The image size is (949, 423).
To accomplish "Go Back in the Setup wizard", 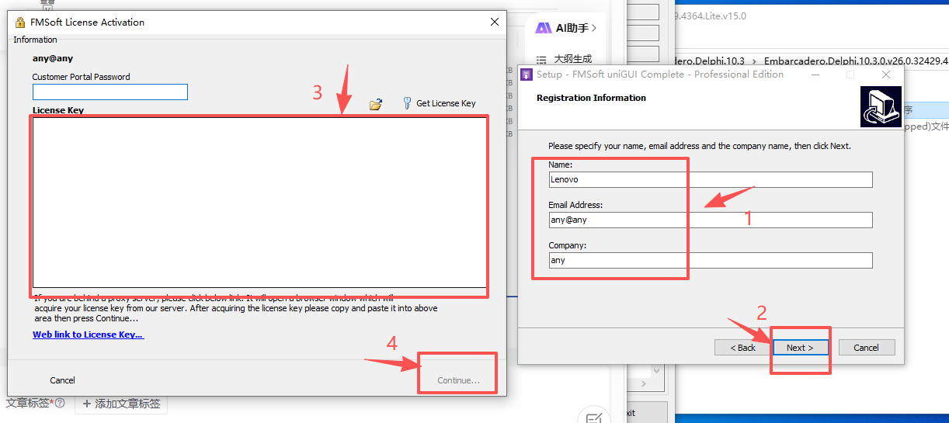I will 743,348.
